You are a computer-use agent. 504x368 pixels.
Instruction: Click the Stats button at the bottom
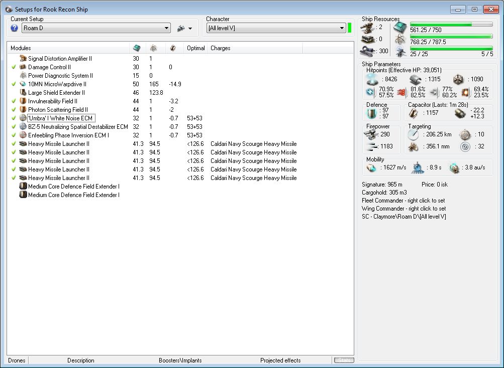click(x=344, y=360)
